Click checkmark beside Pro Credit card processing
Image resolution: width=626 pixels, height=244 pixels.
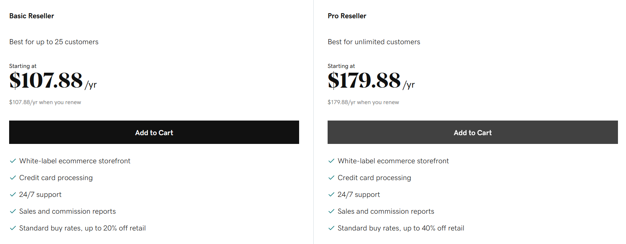tap(331, 178)
